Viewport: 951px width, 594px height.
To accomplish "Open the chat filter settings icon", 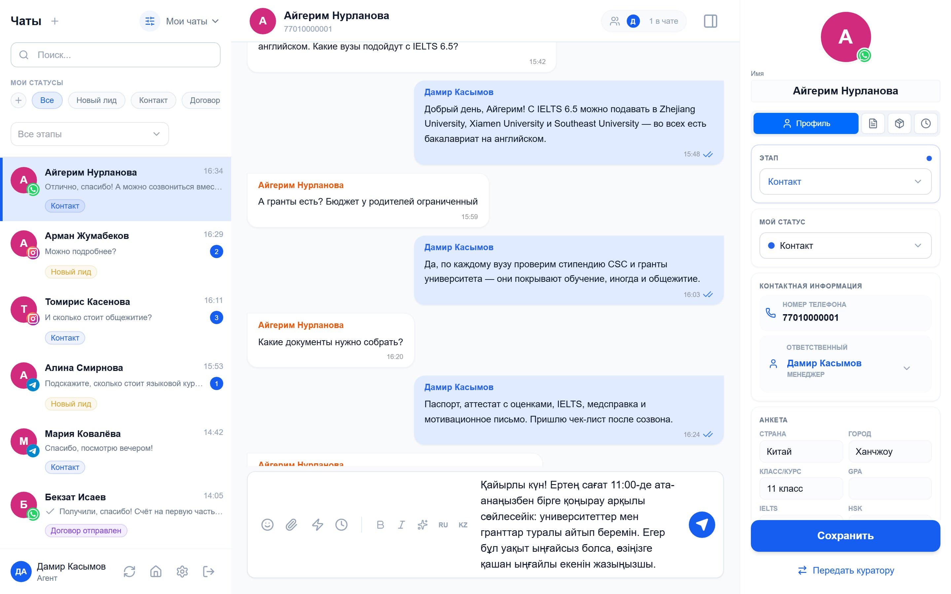I will pos(150,21).
